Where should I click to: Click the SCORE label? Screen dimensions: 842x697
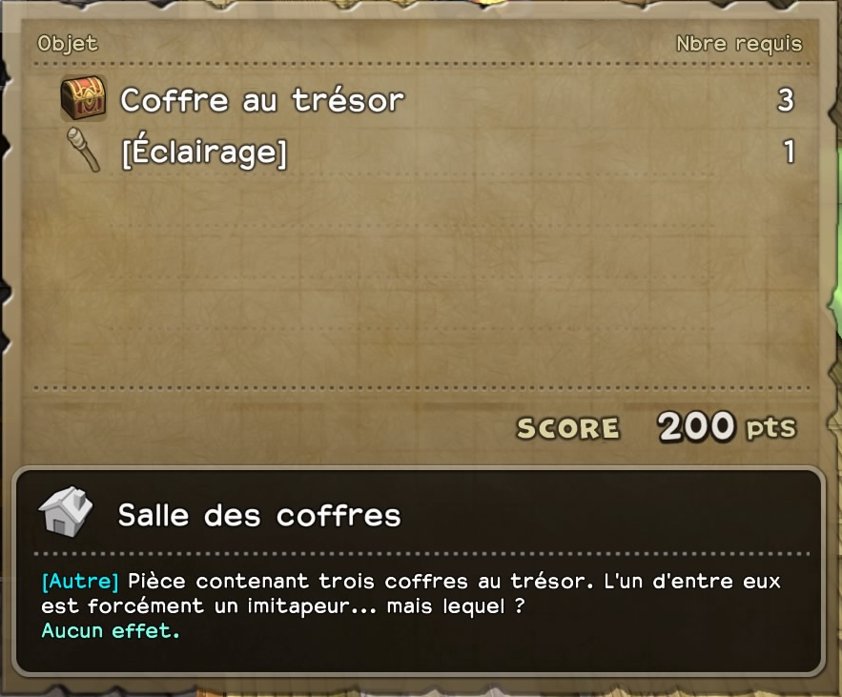pos(568,428)
